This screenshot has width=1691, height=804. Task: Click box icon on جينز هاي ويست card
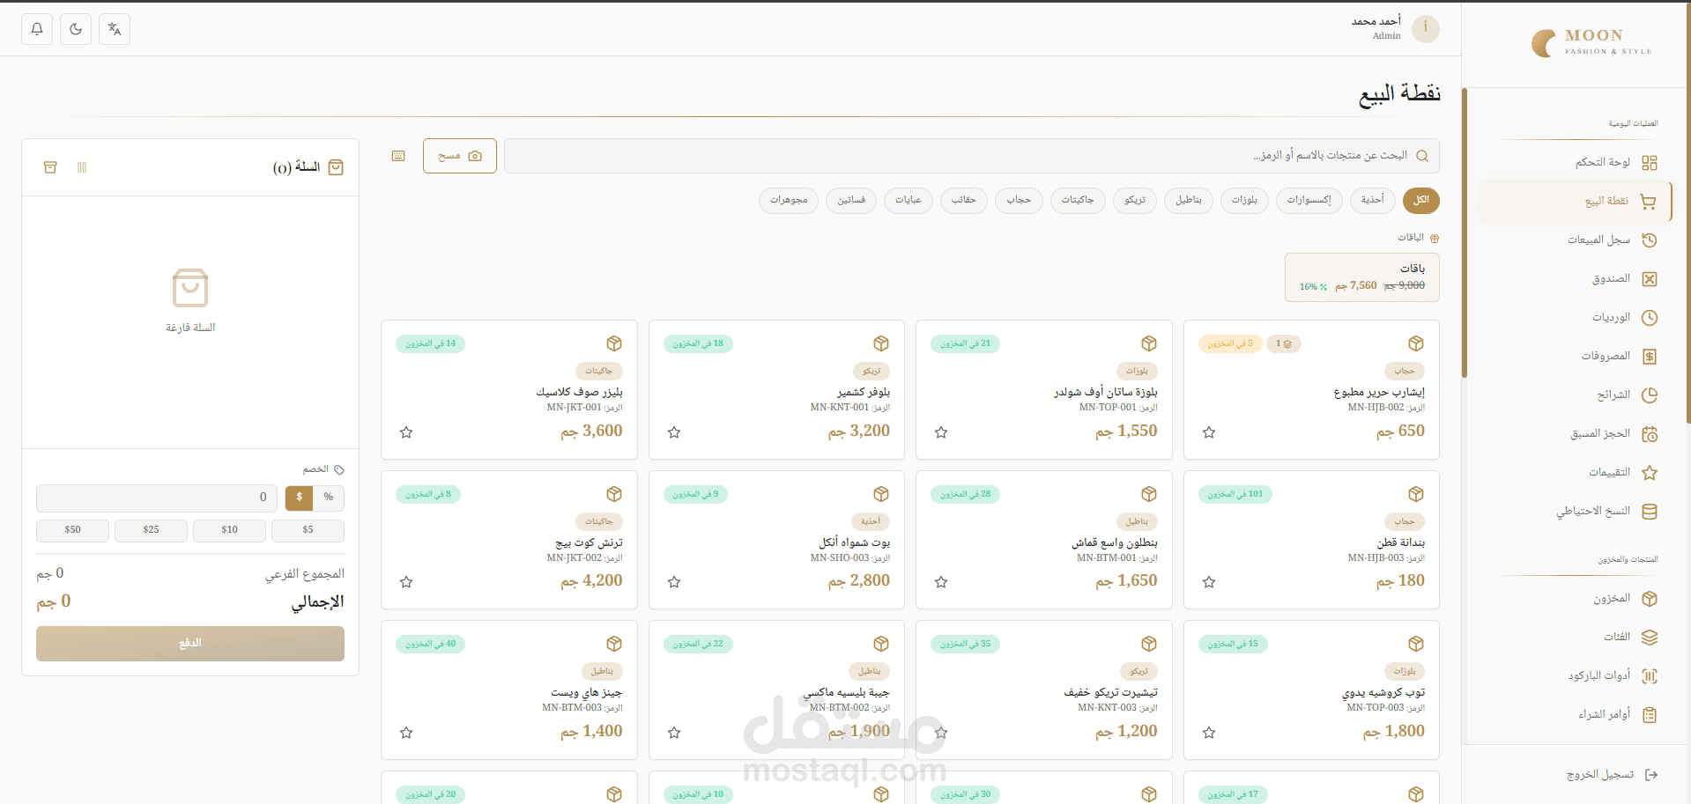point(614,644)
